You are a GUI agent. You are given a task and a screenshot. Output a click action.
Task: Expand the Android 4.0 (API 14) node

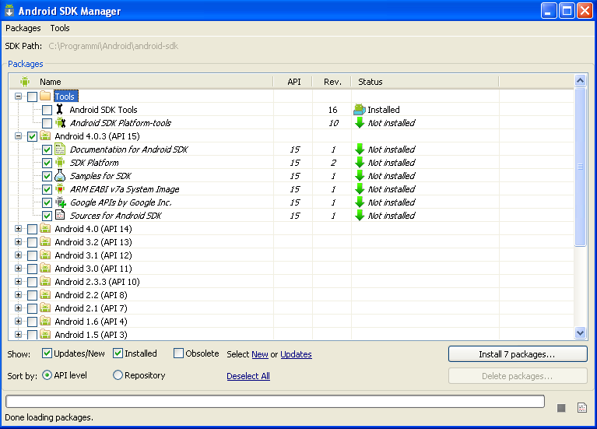(x=18, y=229)
